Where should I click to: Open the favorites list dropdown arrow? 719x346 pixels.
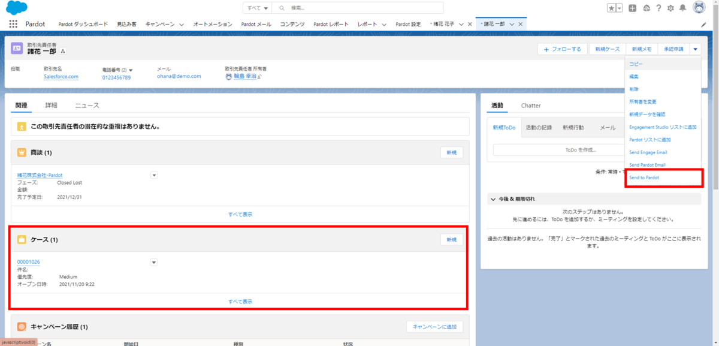click(x=620, y=8)
